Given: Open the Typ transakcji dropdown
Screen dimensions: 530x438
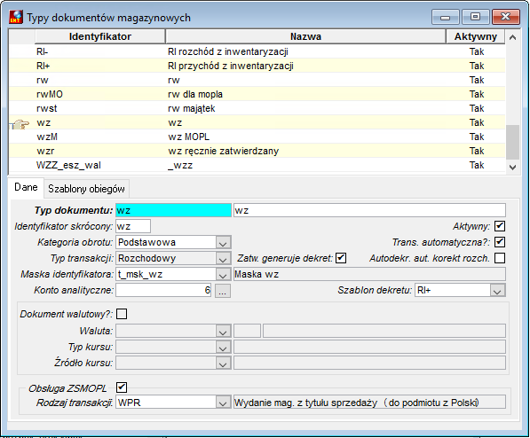Looking at the screenshot, I should (x=223, y=258).
